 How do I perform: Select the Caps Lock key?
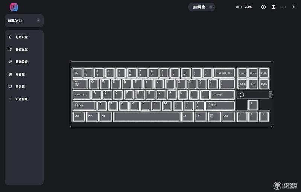[81, 95]
